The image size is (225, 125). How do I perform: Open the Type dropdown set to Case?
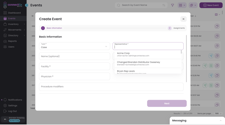point(75,46)
